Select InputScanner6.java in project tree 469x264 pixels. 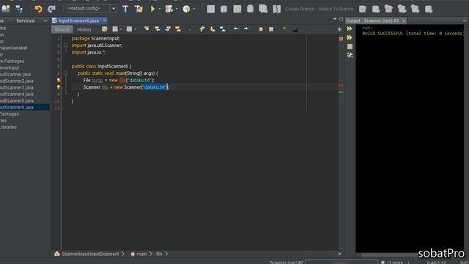(x=24, y=107)
